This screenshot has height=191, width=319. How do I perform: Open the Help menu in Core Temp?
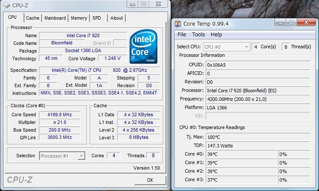click(x=216, y=35)
